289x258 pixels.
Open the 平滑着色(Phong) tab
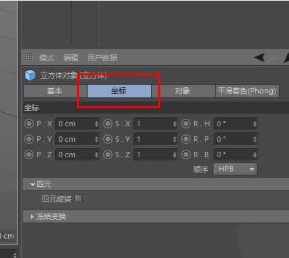[x=247, y=91]
